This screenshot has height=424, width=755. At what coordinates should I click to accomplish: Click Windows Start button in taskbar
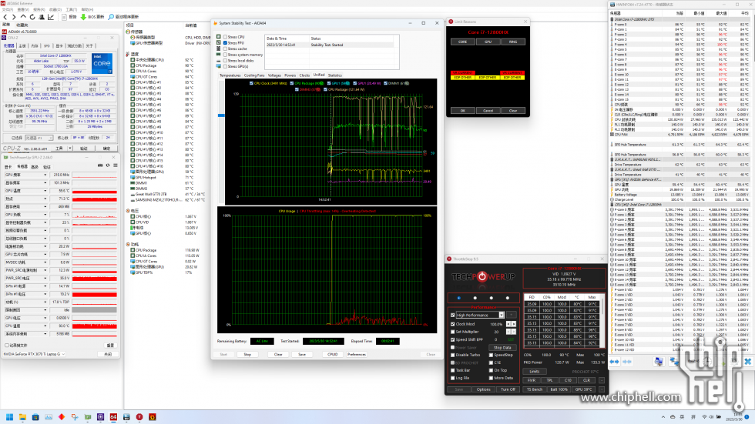click(9, 417)
